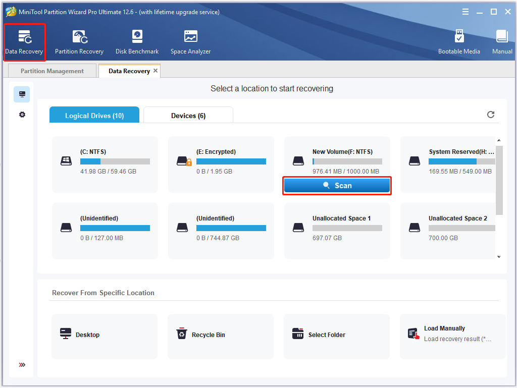Click the Unallocated Space 2 drive icon
517x388 pixels.
[415, 228]
